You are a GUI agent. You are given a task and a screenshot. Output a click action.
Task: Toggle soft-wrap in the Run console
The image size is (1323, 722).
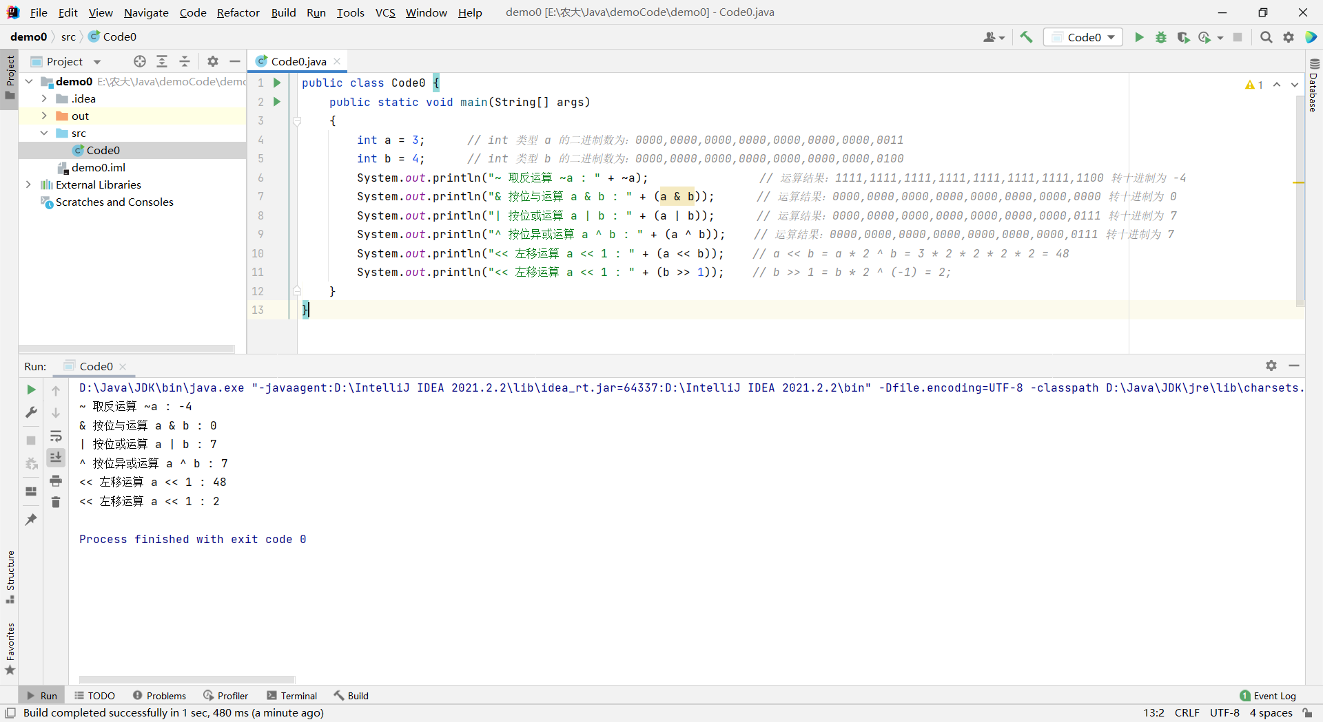(x=56, y=436)
